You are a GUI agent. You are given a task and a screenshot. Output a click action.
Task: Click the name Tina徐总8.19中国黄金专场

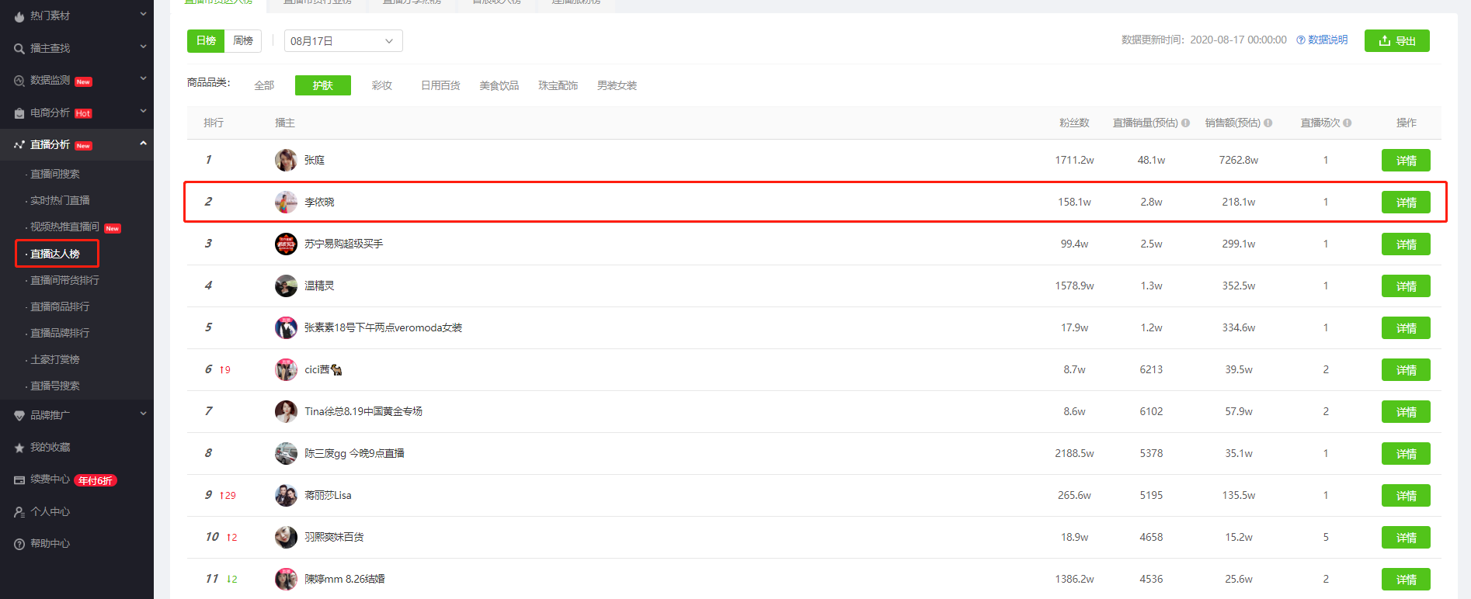(363, 411)
